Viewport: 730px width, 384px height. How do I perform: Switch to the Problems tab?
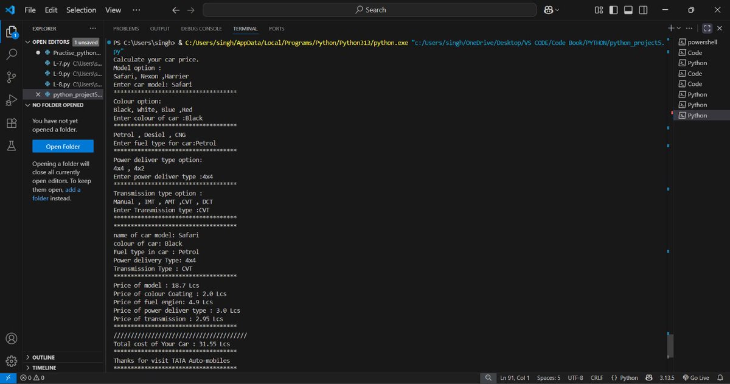click(126, 29)
